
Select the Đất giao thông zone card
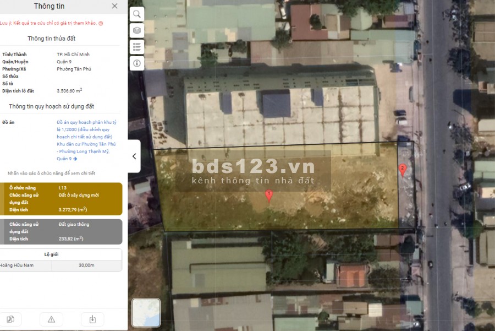click(x=61, y=232)
